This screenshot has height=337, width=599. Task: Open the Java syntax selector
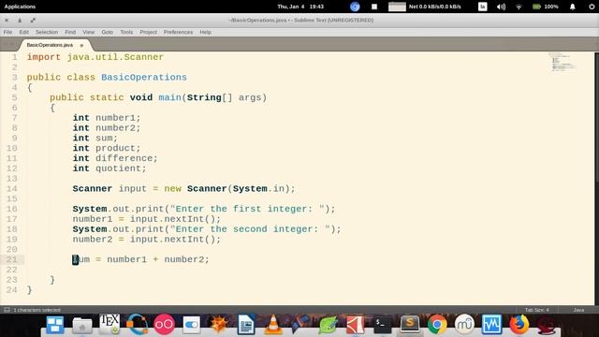pos(578,310)
